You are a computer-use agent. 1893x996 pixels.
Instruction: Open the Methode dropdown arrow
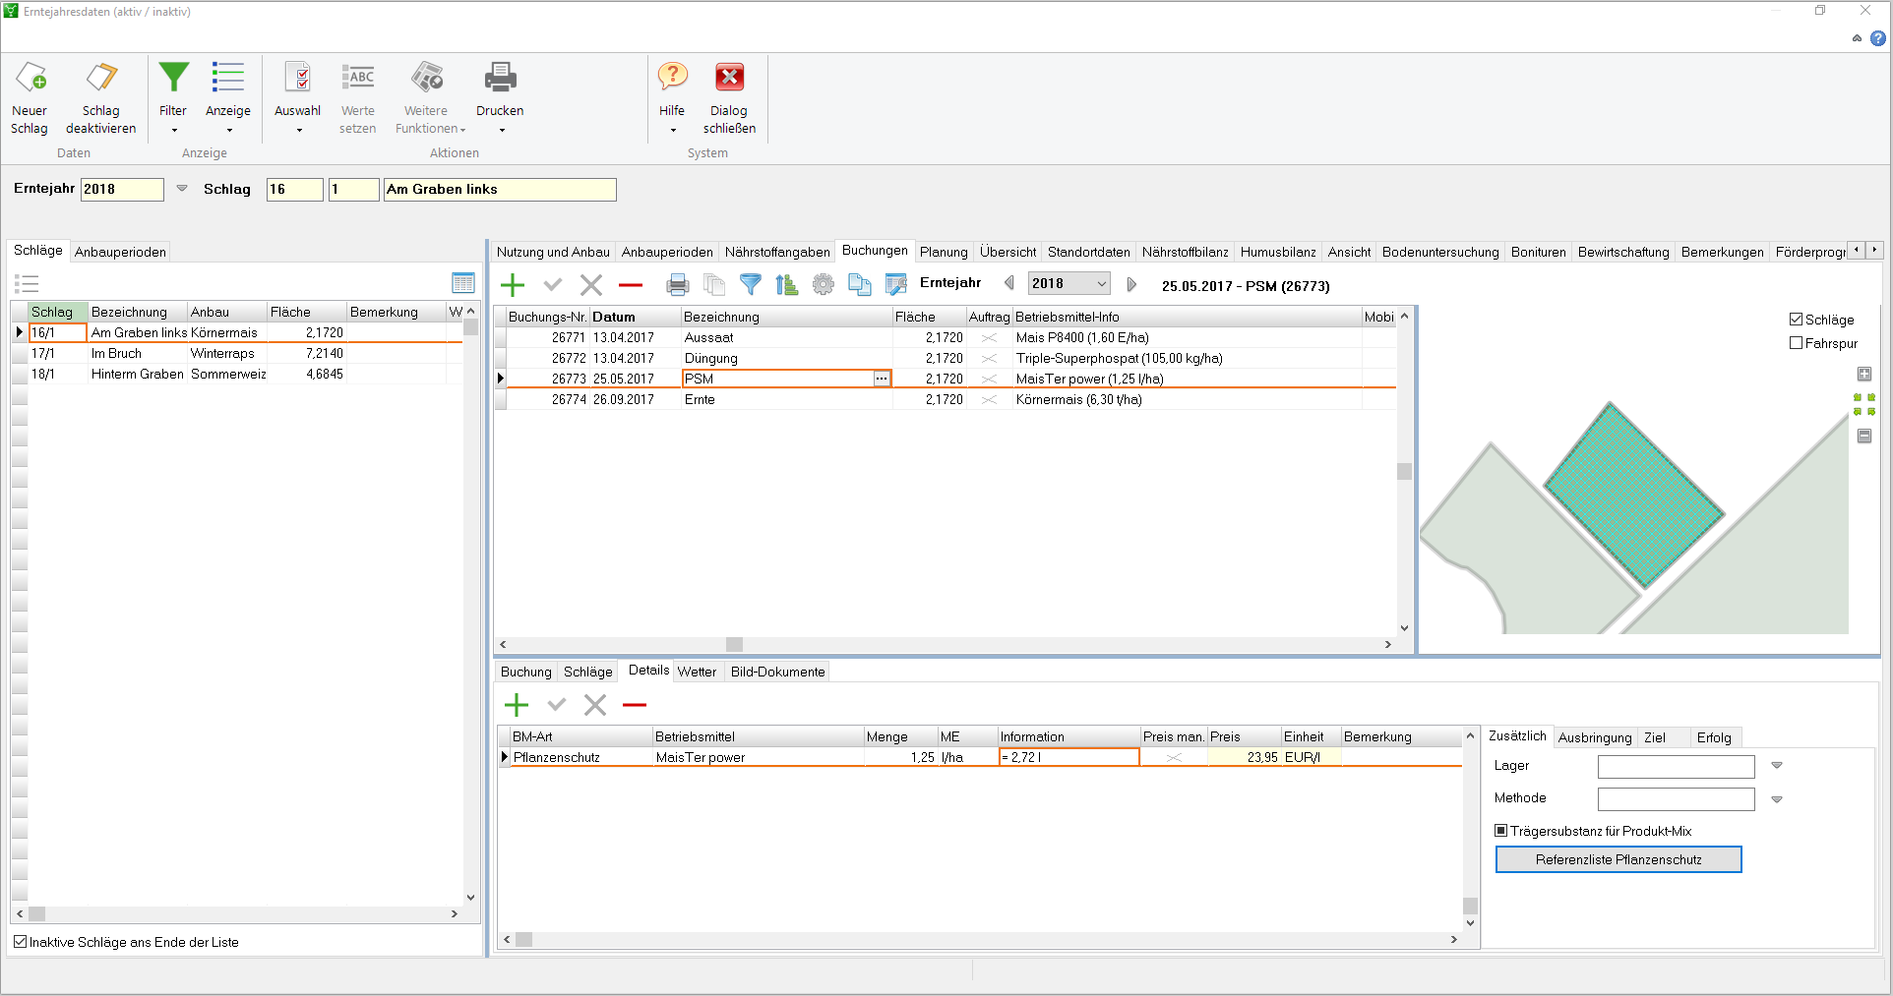(x=1777, y=799)
